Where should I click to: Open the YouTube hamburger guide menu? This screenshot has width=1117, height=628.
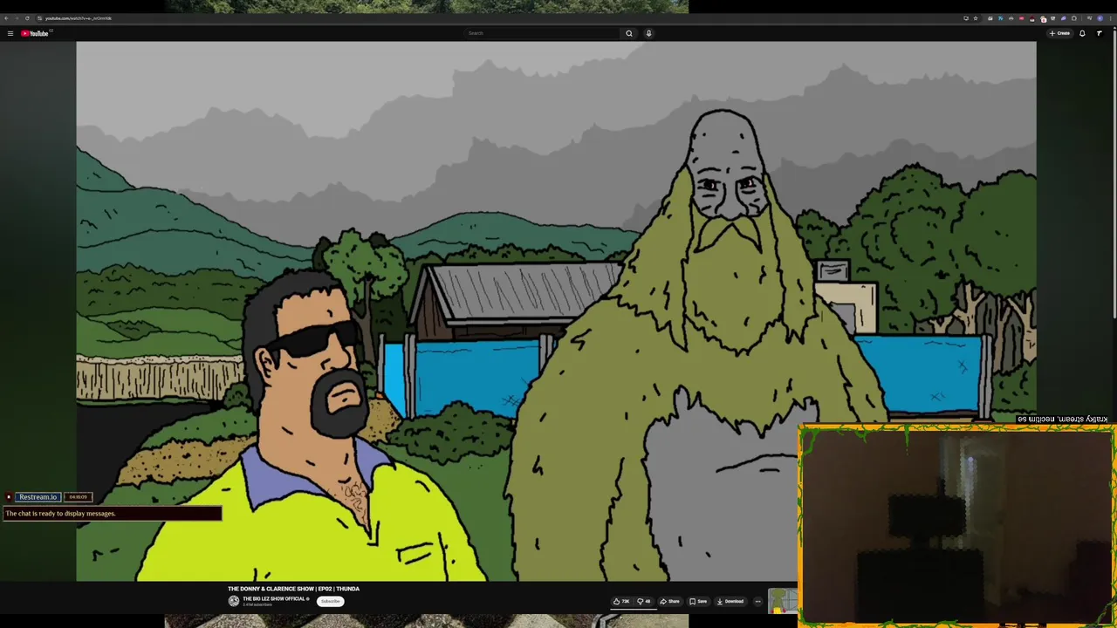point(10,33)
